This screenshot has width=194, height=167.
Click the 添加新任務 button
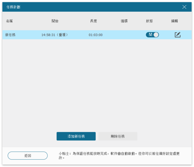pyautogui.click(x=76, y=136)
